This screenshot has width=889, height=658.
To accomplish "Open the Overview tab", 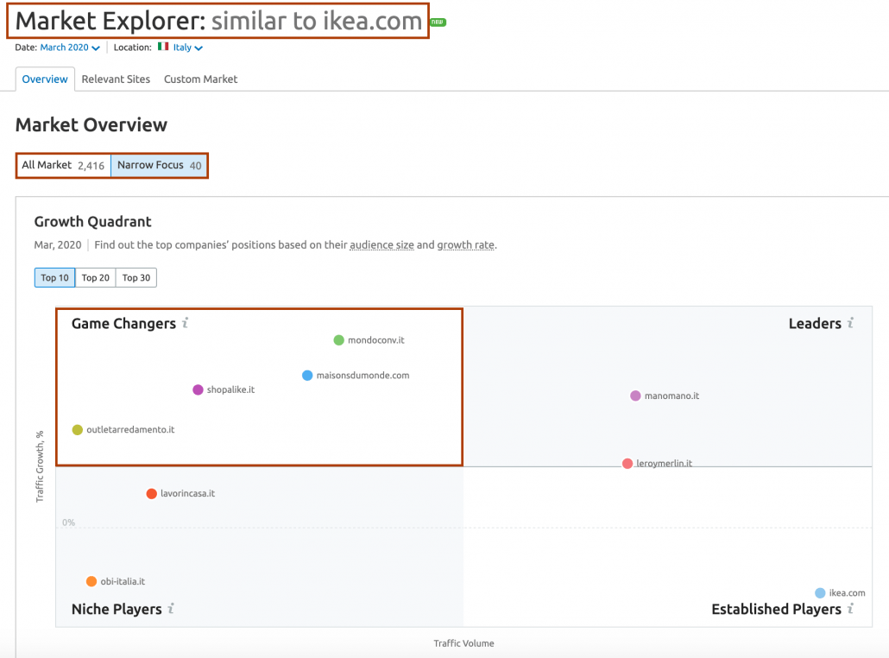I will [45, 79].
